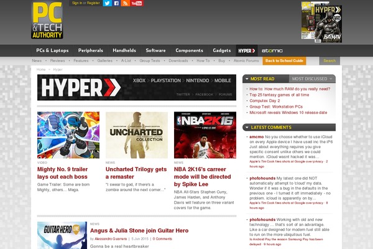Open 'How to: How much RAM do you really need?'
This screenshot has height=249, width=373.
[x=290, y=89]
